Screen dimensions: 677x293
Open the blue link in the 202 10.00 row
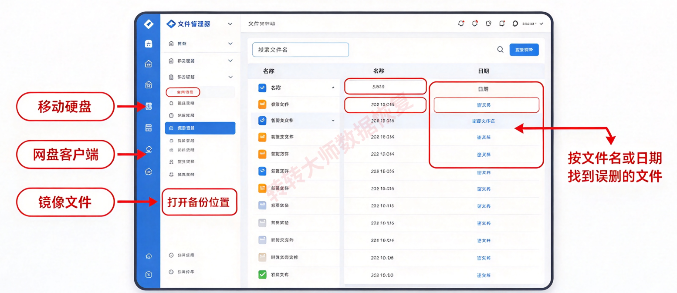point(484,276)
